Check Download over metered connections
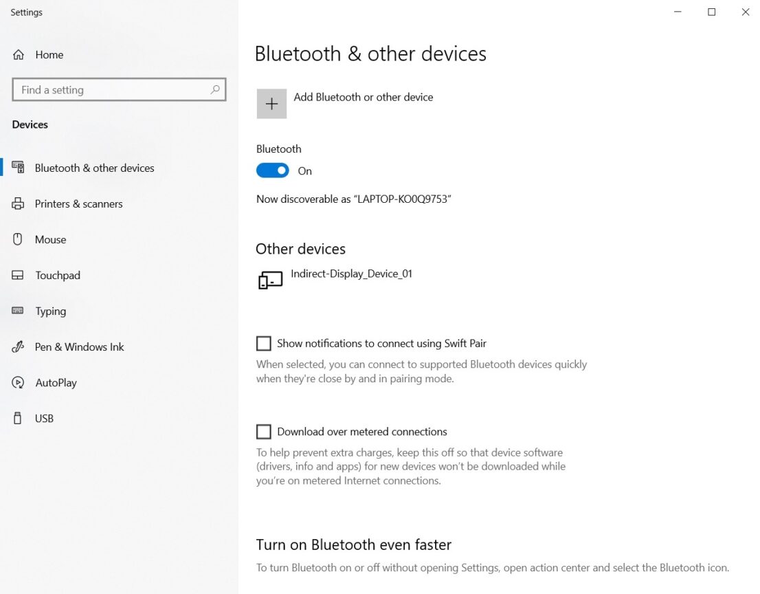Screen dimensions: 760x594 (264, 432)
